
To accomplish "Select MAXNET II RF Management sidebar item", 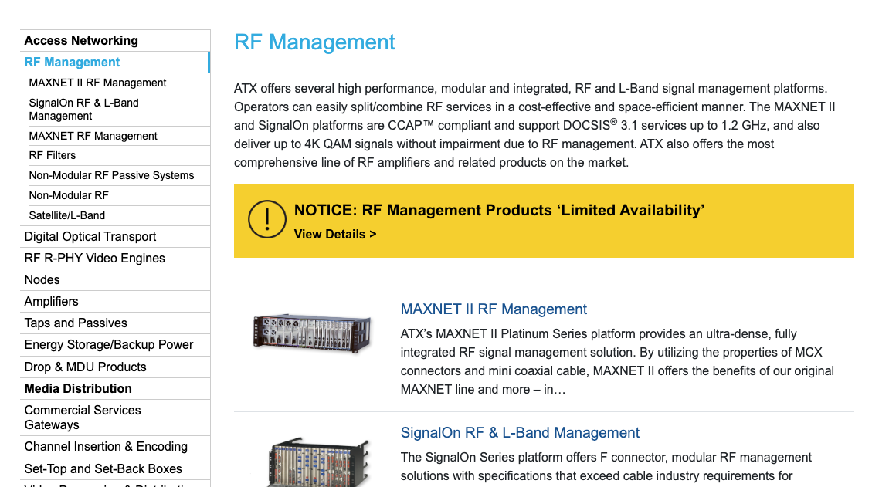I will pos(97,83).
